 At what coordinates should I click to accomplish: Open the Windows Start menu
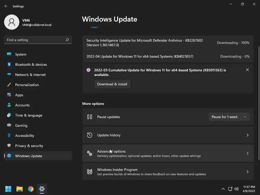(8, 189)
